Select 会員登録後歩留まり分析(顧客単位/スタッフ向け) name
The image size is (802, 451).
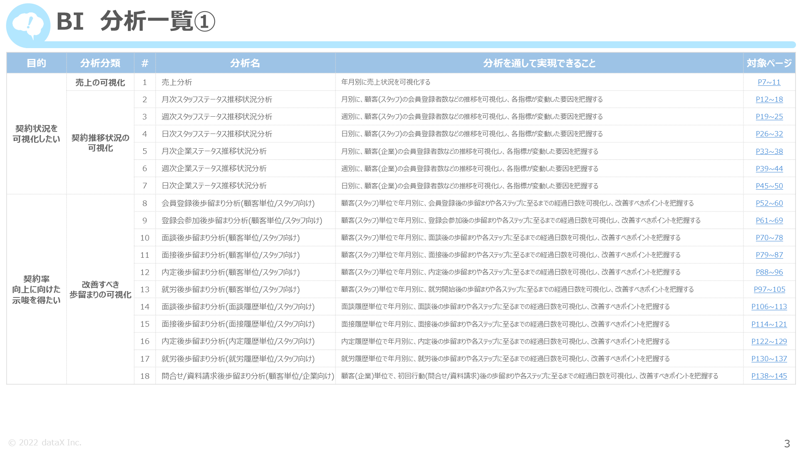238,203
